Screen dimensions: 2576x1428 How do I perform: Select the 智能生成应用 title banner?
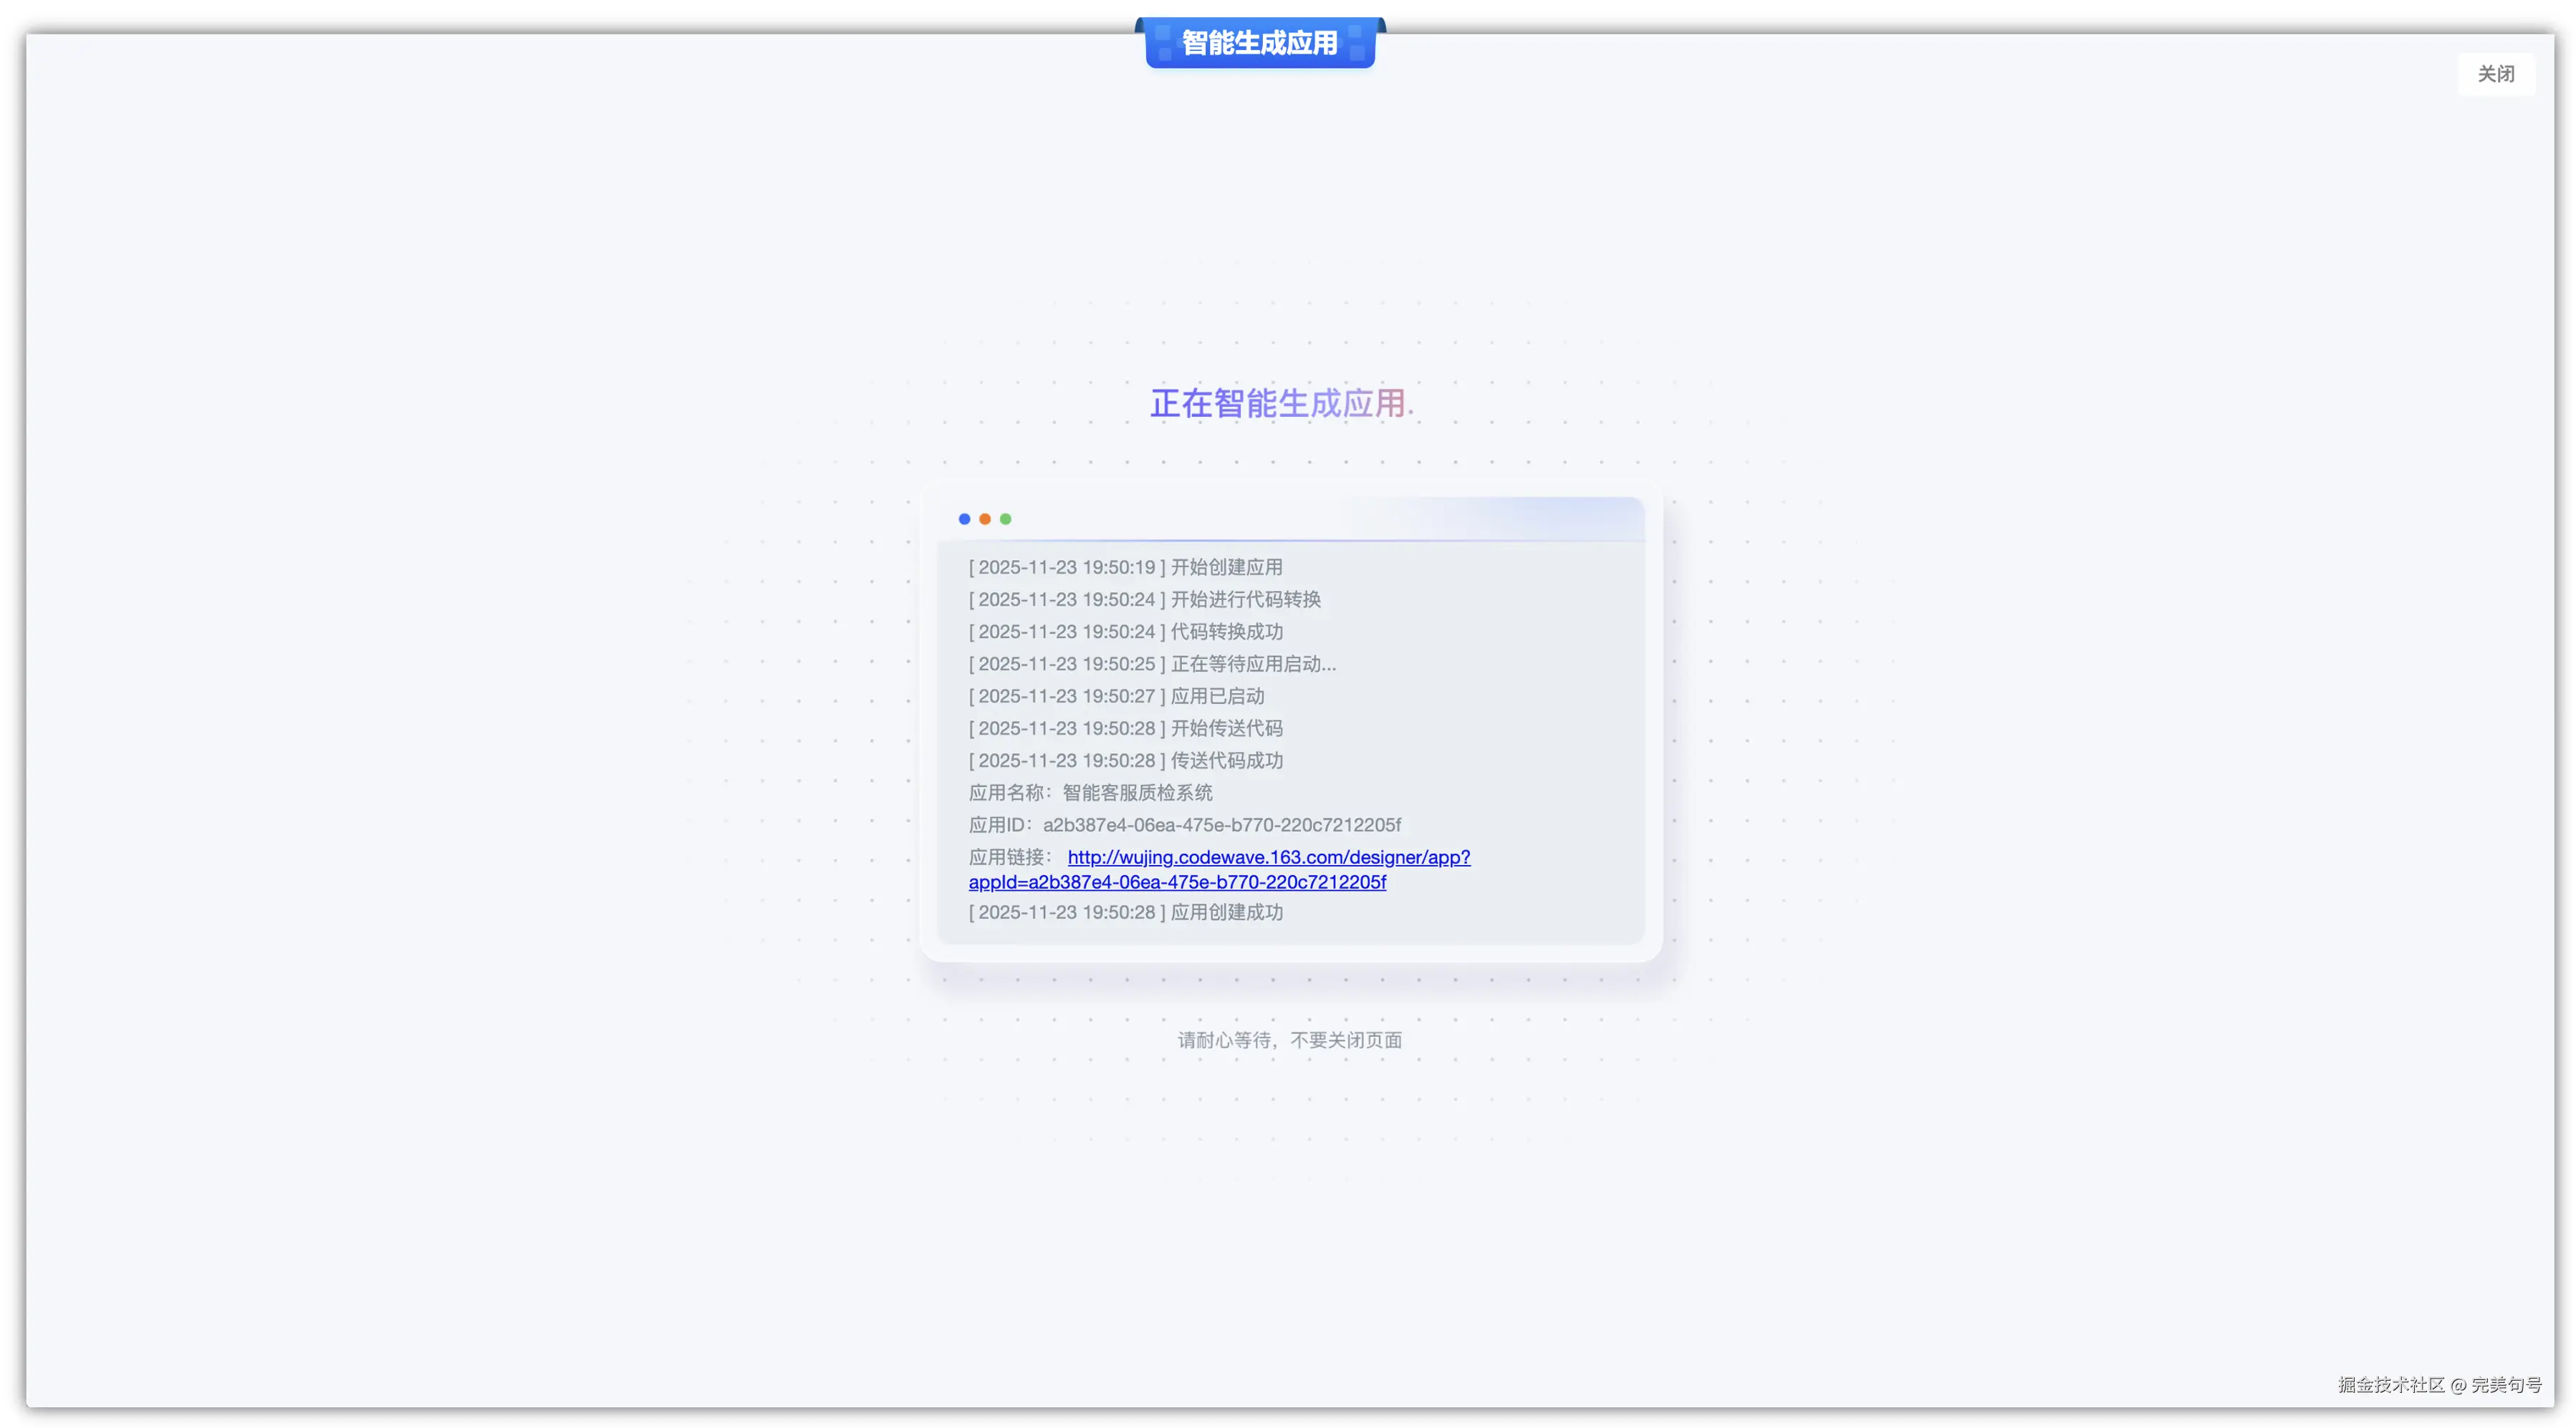point(1260,43)
